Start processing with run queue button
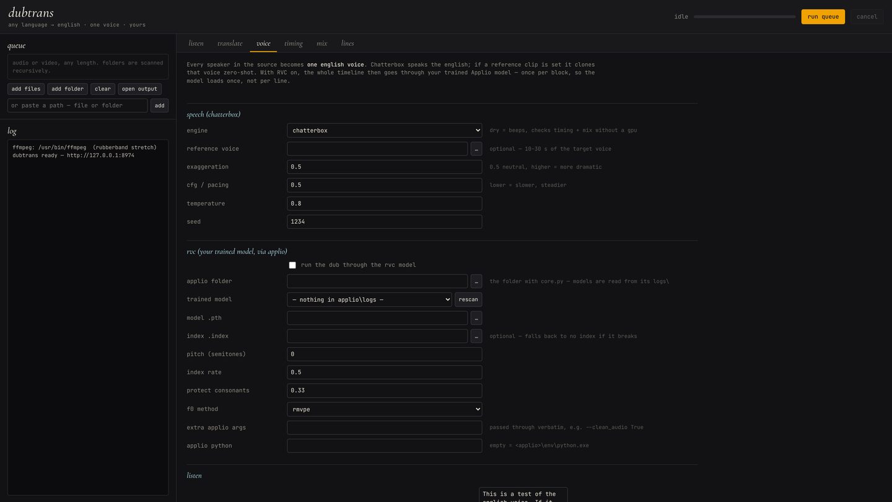The width and height of the screenshot is (892, 502). [x=823, y=17]
